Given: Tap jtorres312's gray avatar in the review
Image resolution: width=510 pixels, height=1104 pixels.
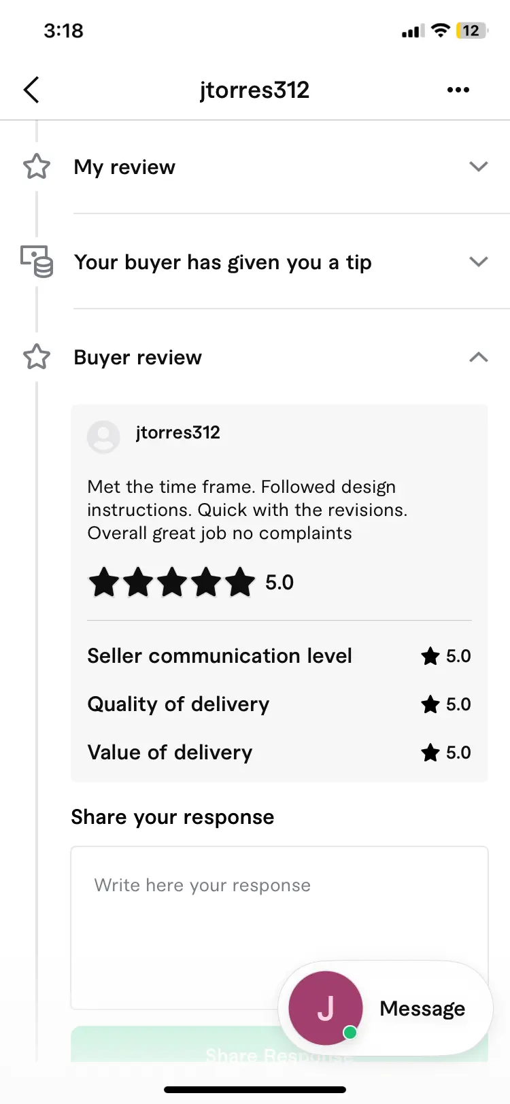Looking at the screenshot, I should click(103, 437).
